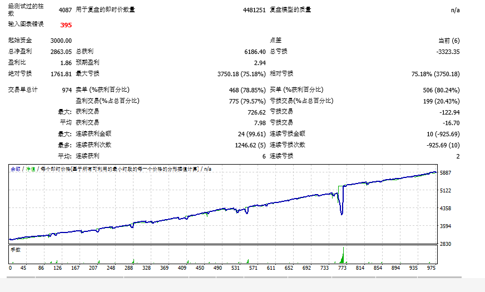Select the spread value 当前 (6)
Image resolution: width=485 pixels, height=292 pixels.
pyautogui.click(x=449, y=41)
